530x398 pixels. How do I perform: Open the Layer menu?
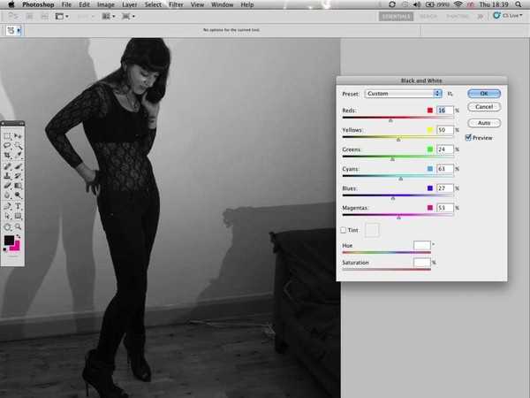[129, 4]
